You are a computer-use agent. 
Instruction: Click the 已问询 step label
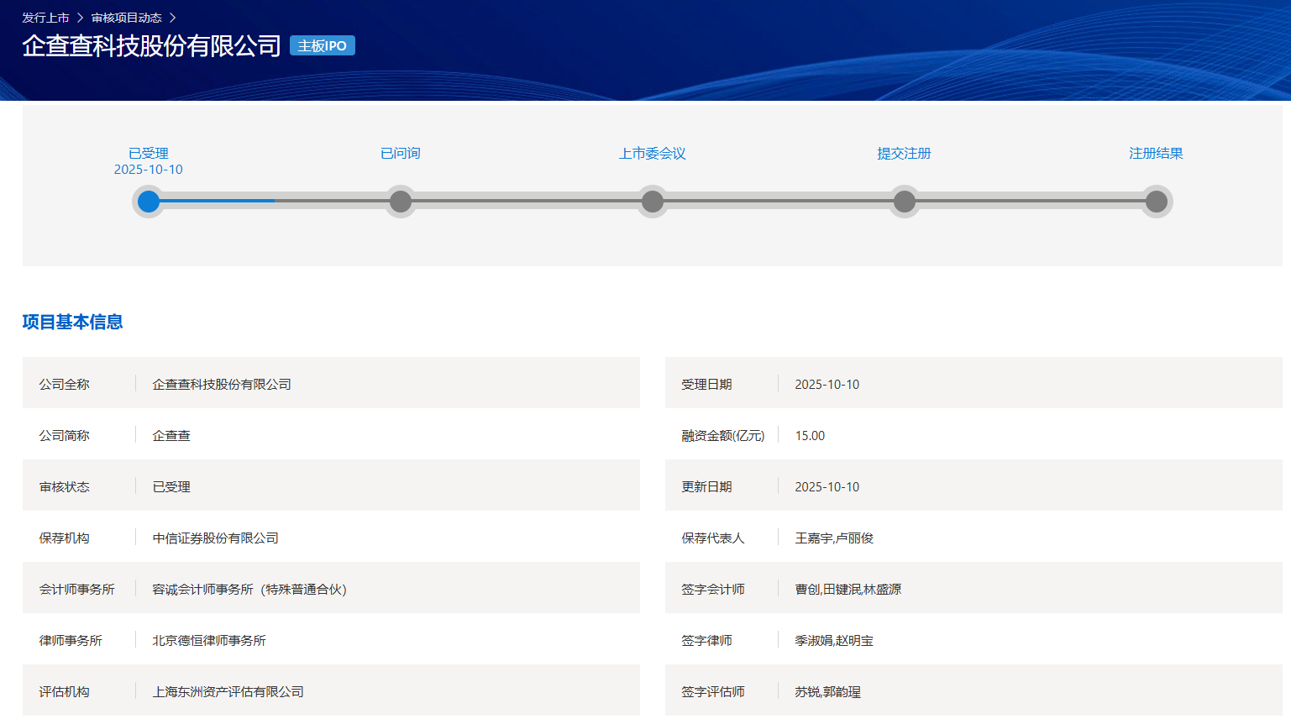click(401, 153)
